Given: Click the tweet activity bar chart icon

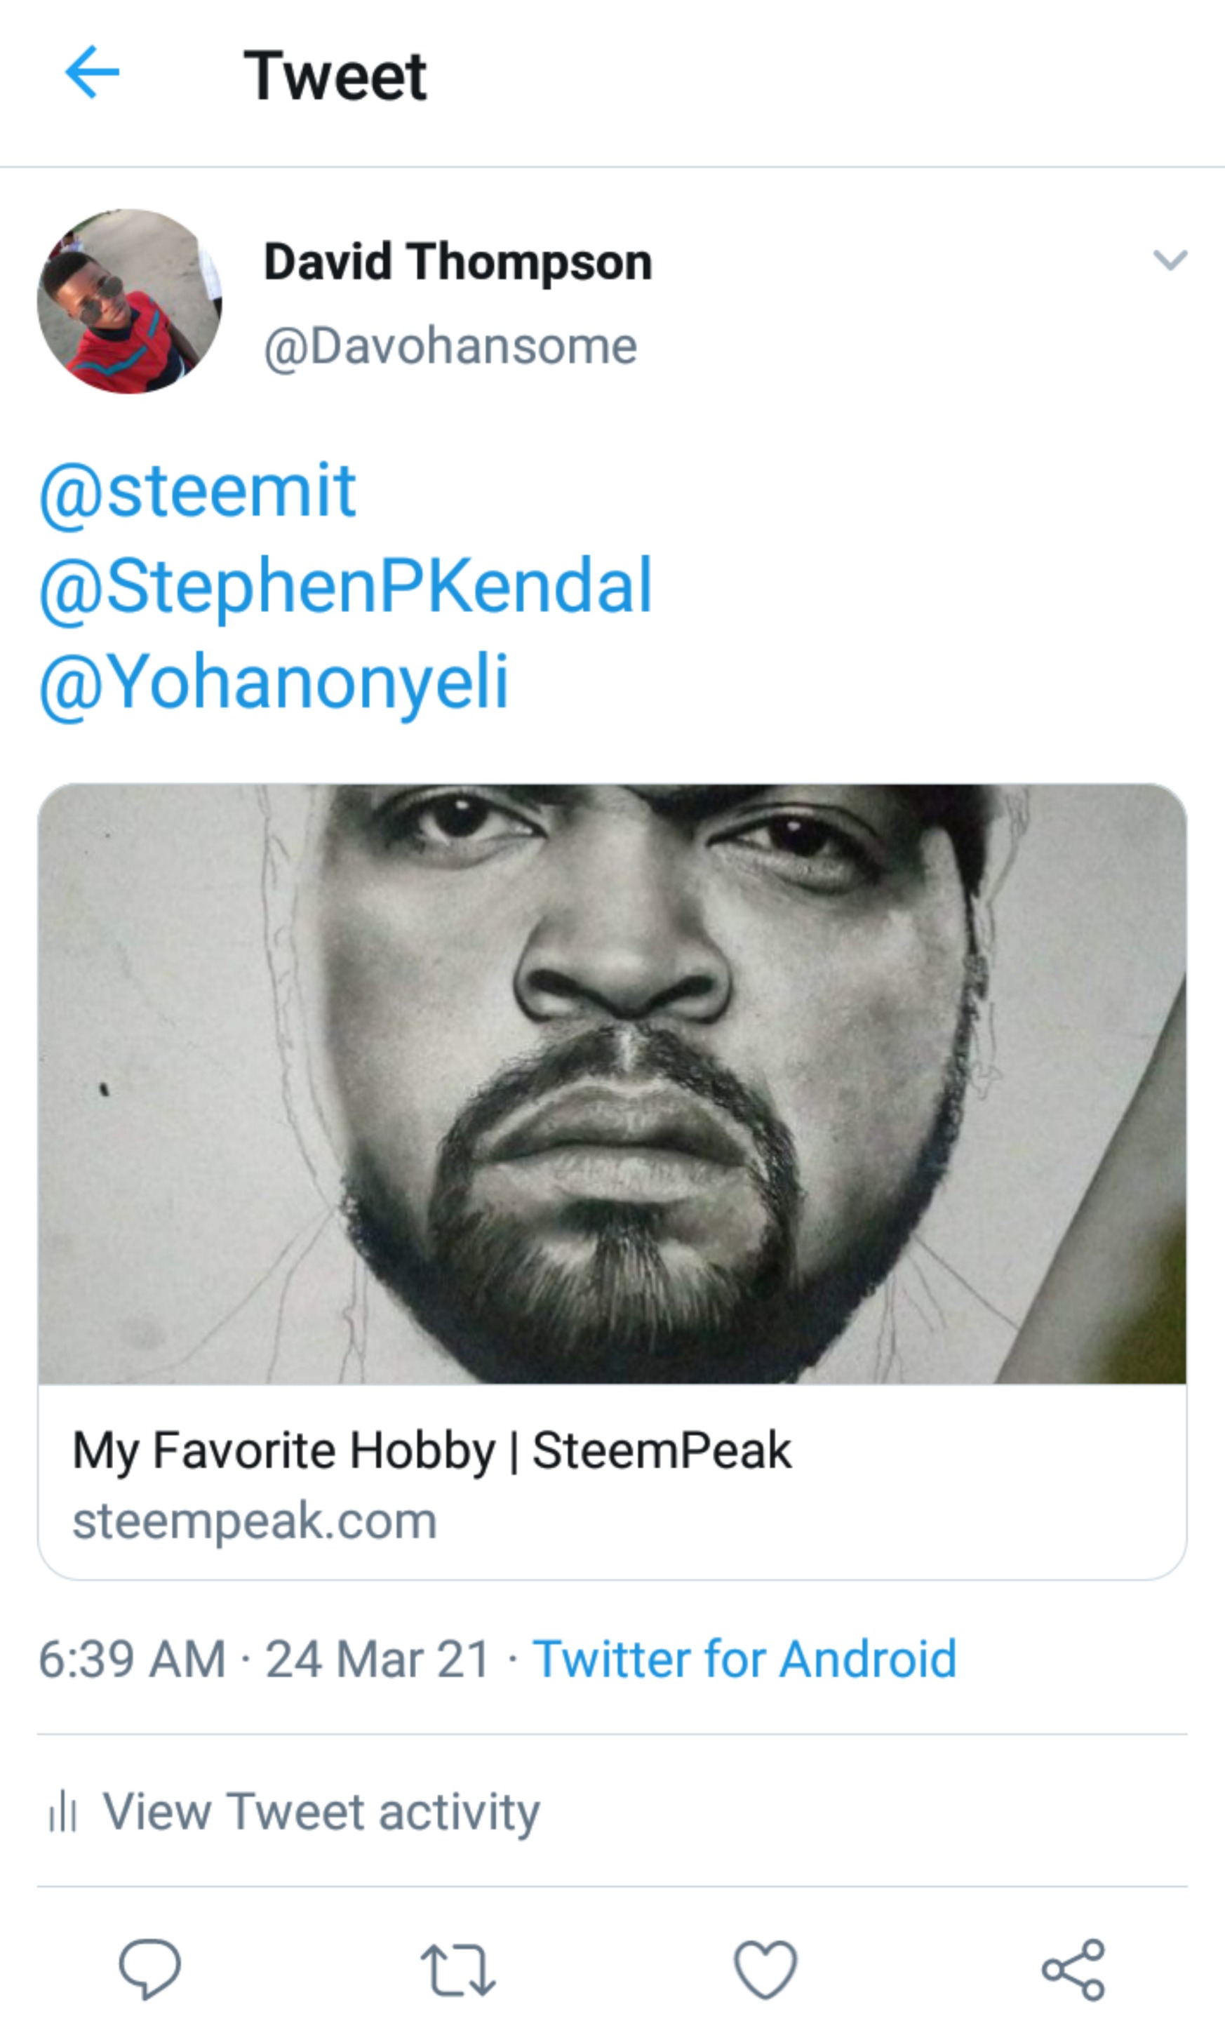Looking at the screenshot, I should [x=62, y=1811].
